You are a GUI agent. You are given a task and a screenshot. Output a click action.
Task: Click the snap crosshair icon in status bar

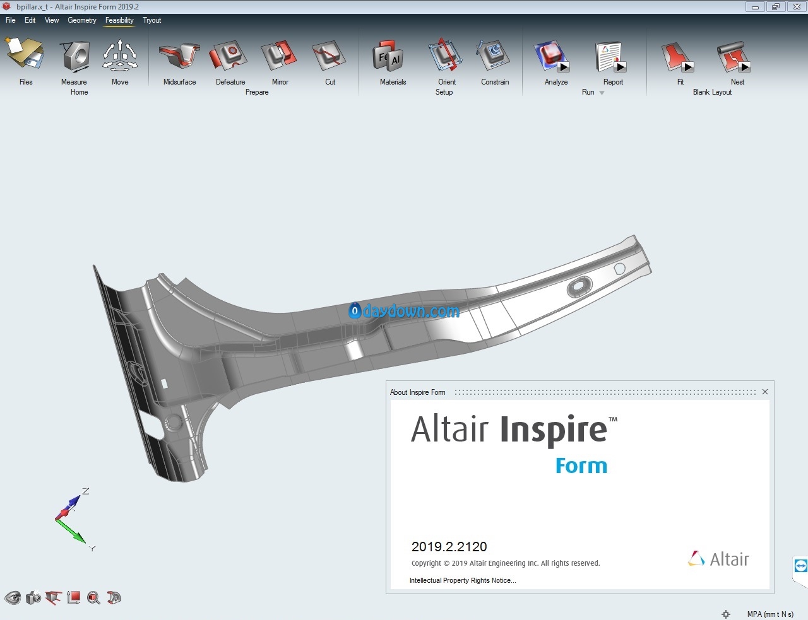click(x=726, y=614)
